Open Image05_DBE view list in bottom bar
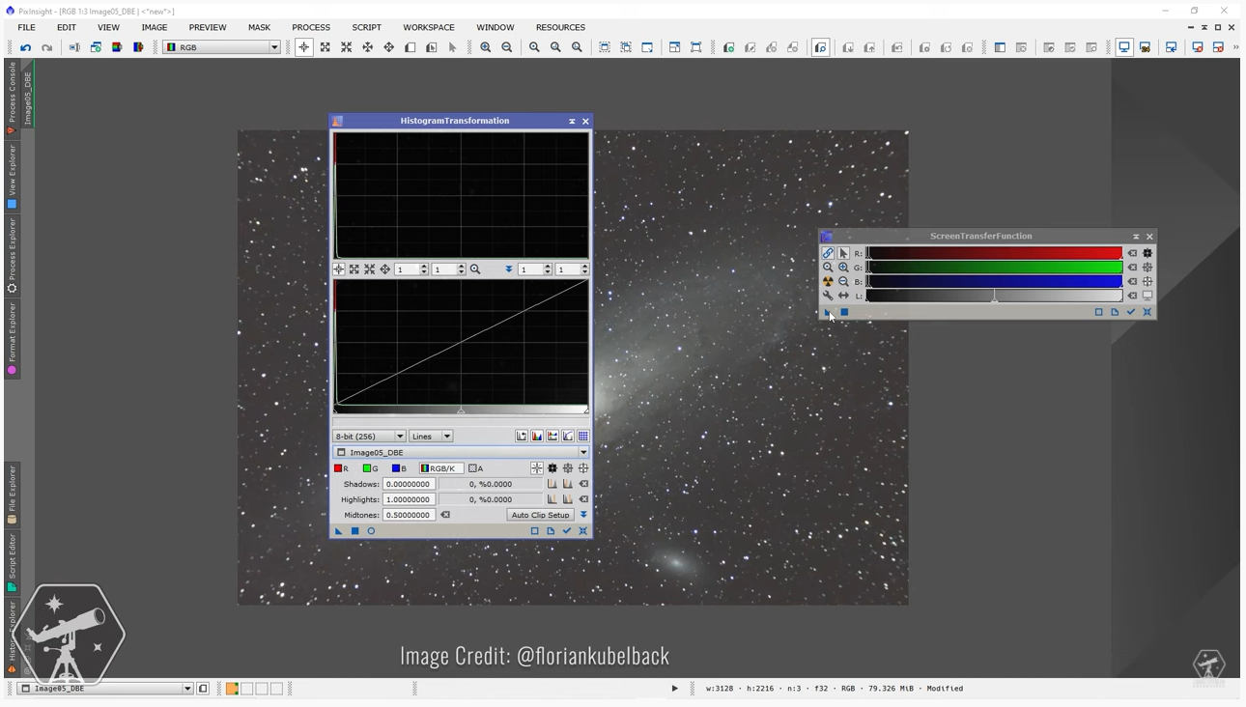1246x707 pixels. [106, 689]
